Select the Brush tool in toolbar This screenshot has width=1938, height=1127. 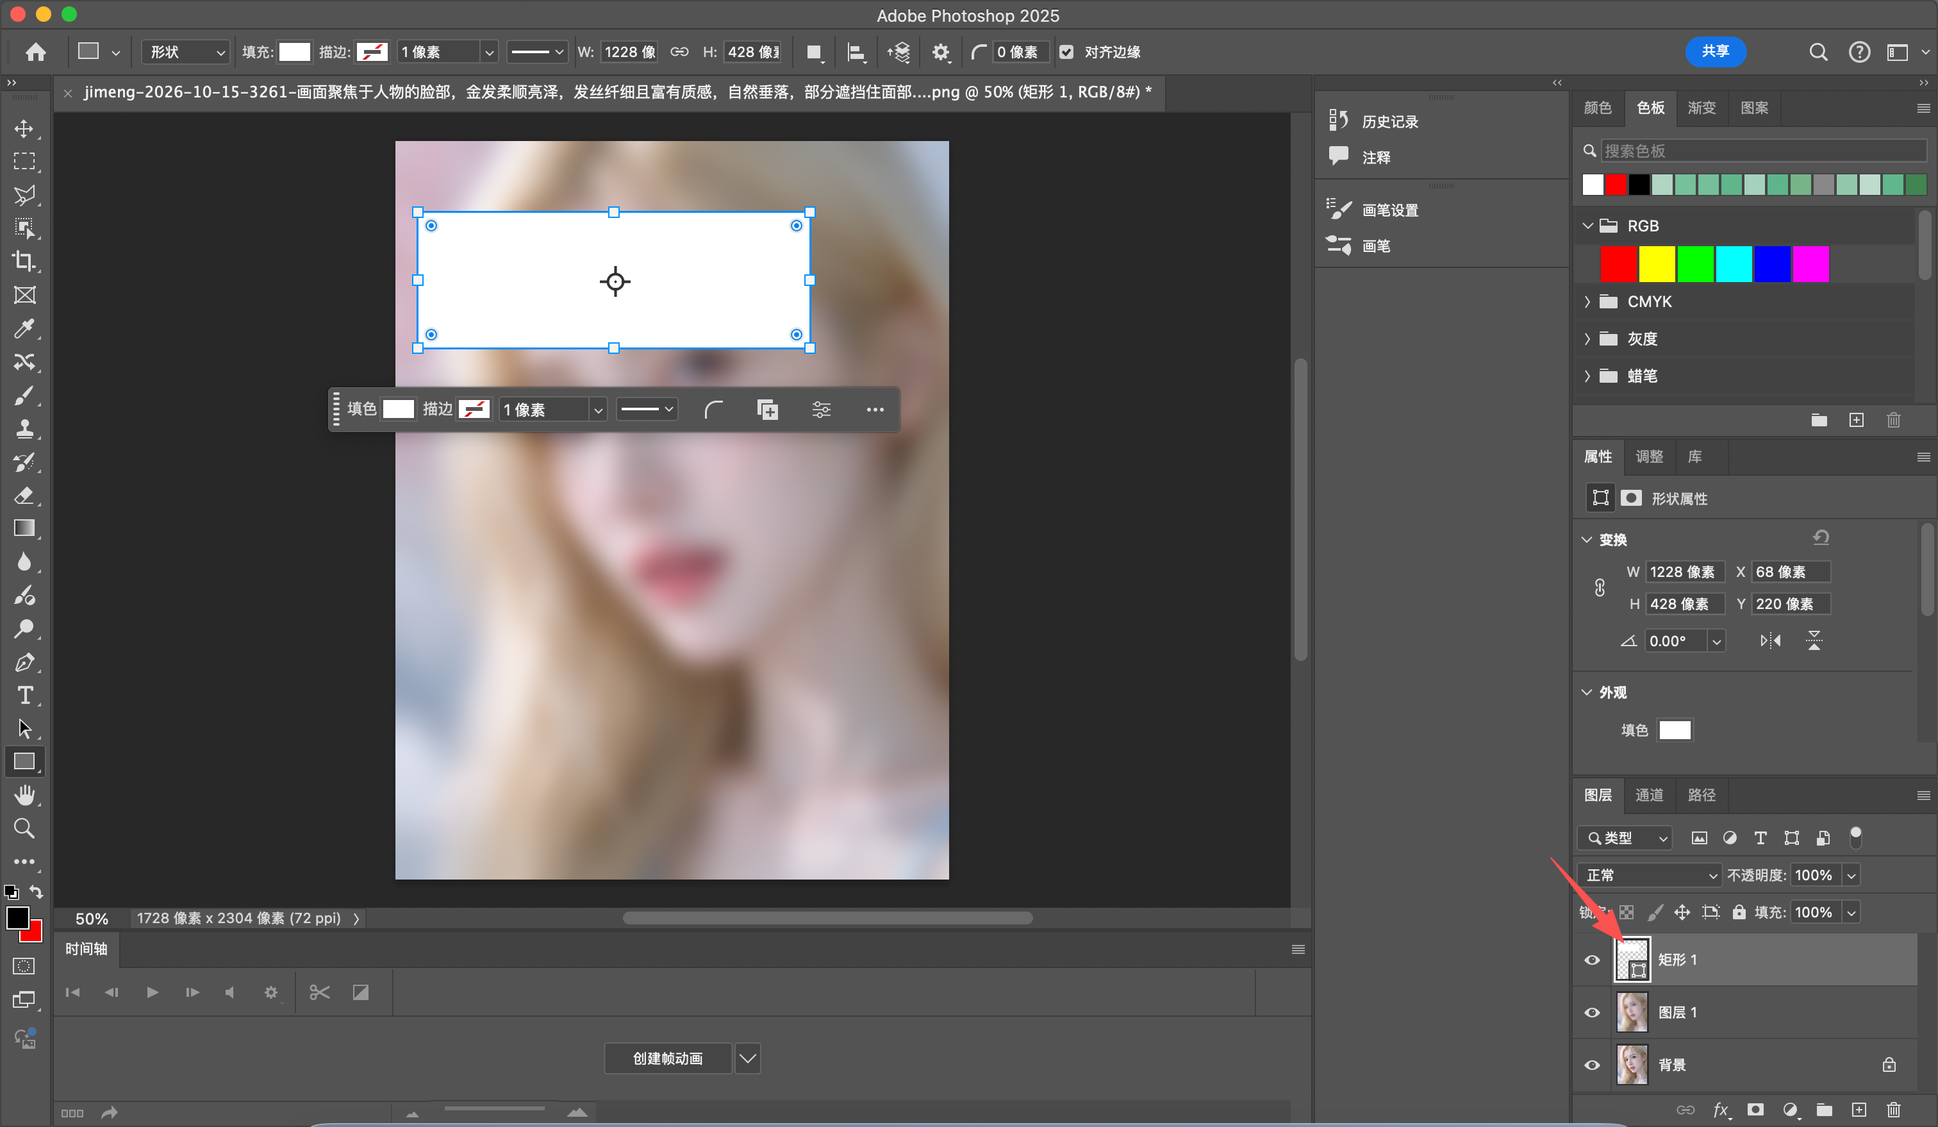(x=24, y=396)
